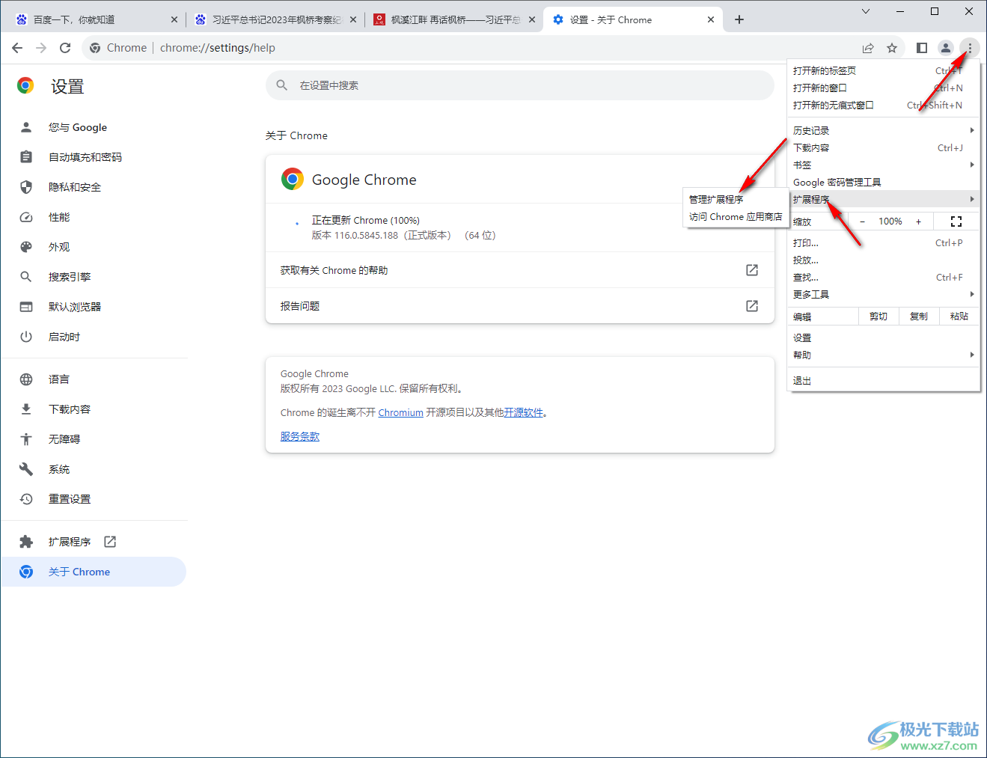The height and width of the screenshot is (758, 987).
Task: Open the 服务条款 link
Action: click(299, 436)
